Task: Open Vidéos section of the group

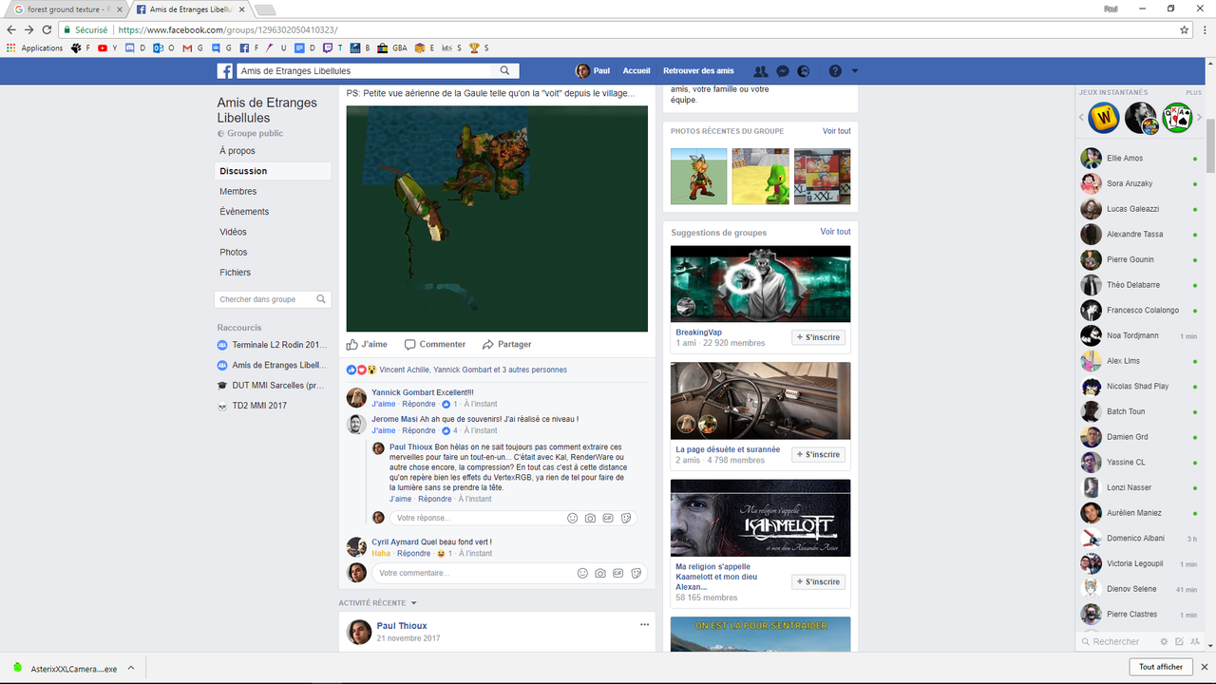Action: pyautogui.click(x=233, y=232)
